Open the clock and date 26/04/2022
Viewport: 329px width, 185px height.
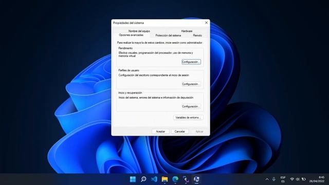tap(317, 179)
